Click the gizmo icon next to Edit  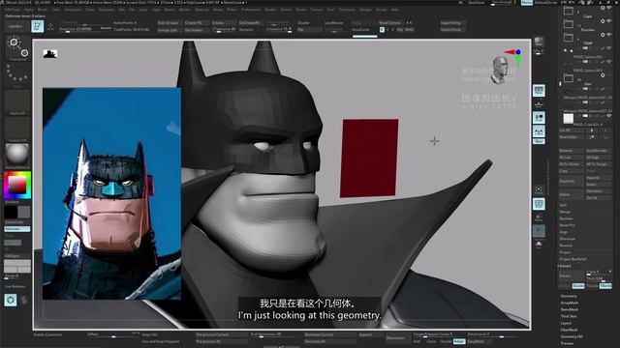tap(50, 26)
